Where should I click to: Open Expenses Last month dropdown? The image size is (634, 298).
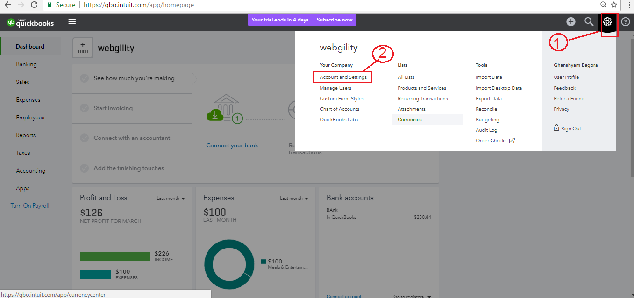click(x=294, y=198)
